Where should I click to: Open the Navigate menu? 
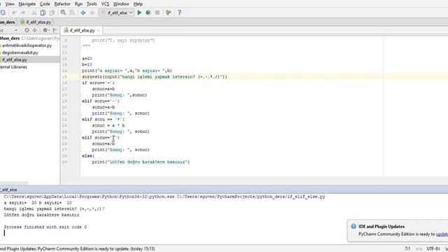[x=27, y=4]
